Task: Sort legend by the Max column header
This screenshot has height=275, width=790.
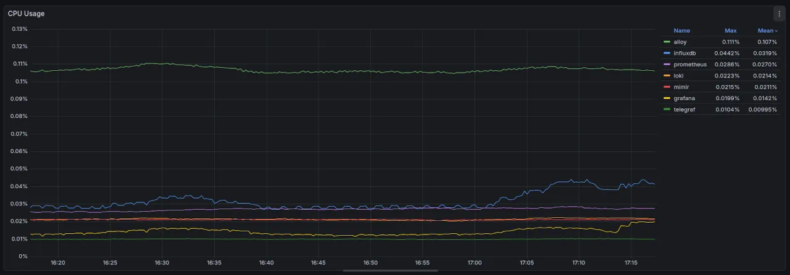Action: pyautogui.click(x=730, y=31)
